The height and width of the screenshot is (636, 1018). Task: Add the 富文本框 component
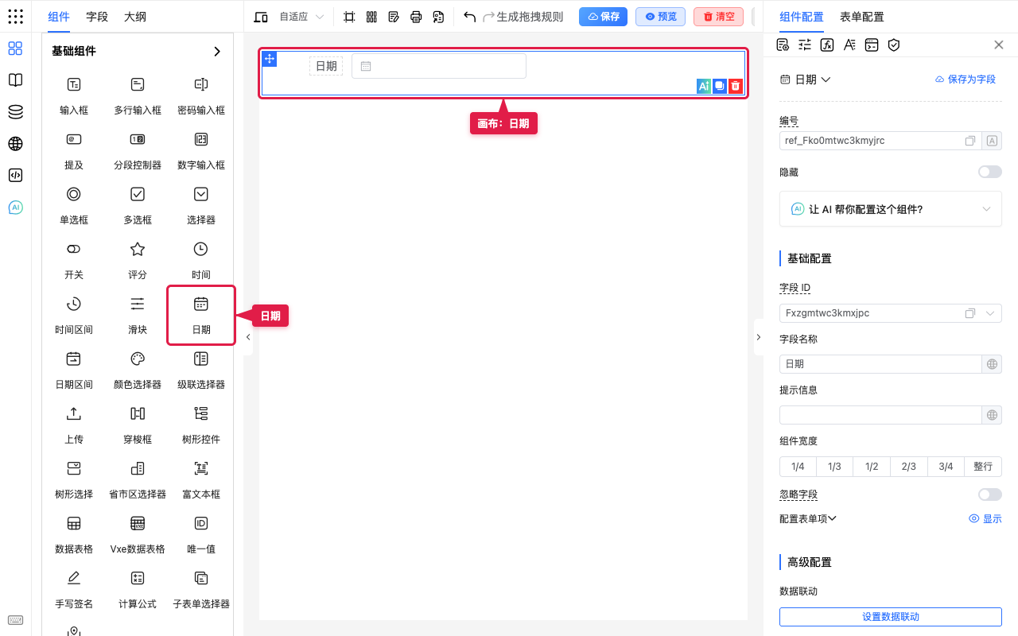(x=201, y=480)
